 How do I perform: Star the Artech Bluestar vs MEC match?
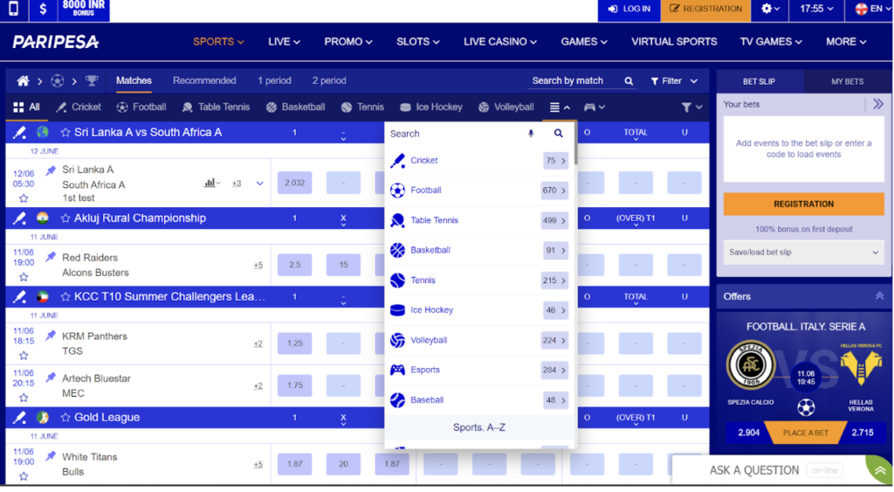[24, 398]
